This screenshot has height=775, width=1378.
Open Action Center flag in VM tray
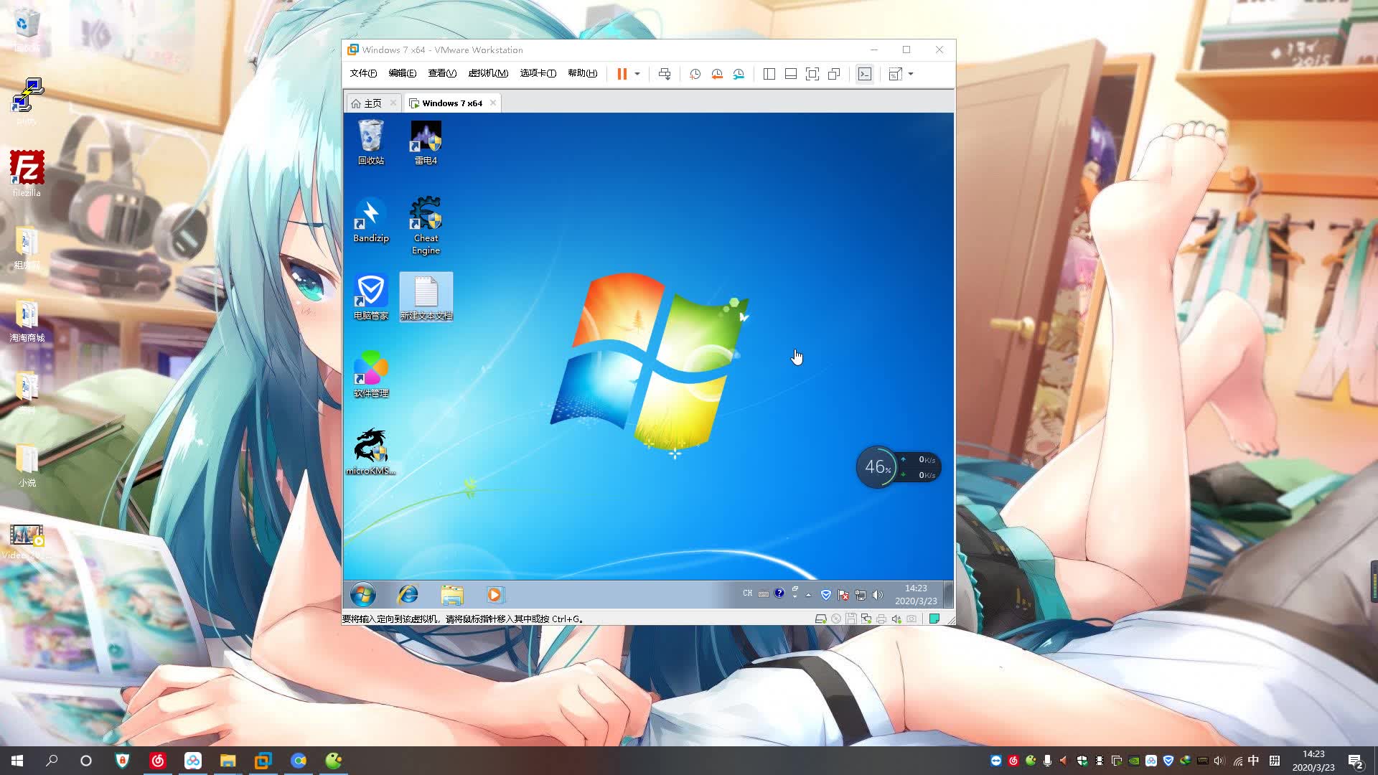(x=843, y=595)
